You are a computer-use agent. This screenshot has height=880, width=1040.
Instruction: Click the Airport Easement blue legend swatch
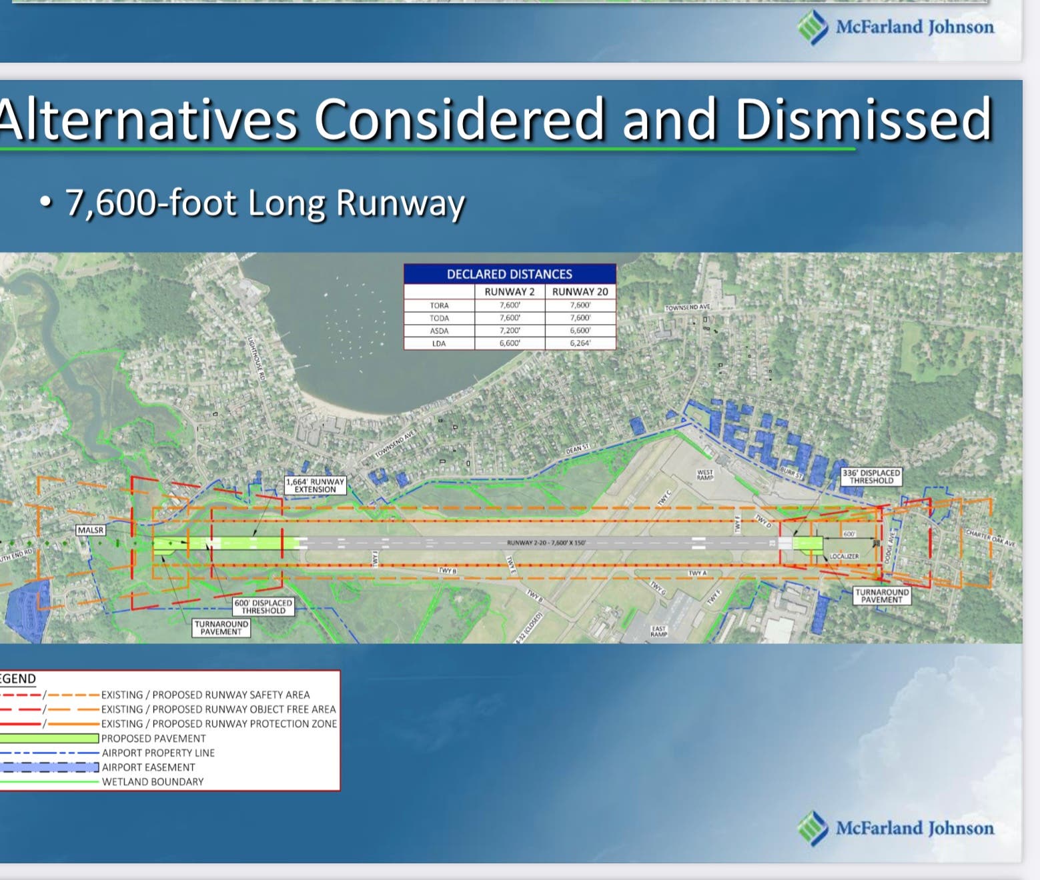(x=49, y=767)
